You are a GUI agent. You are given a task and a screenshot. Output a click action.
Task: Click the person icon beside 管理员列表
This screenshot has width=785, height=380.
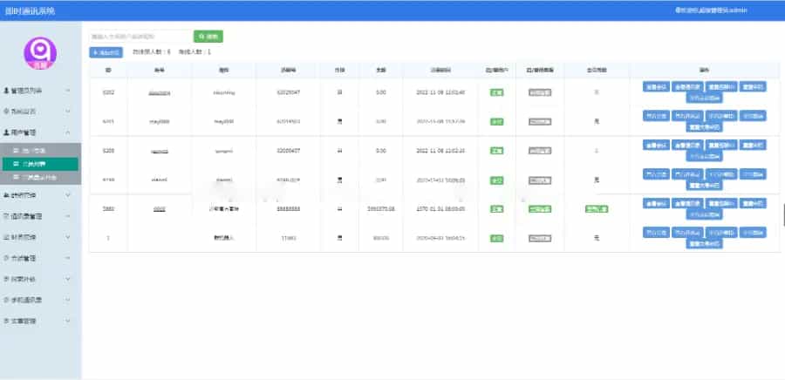(7, 90)
